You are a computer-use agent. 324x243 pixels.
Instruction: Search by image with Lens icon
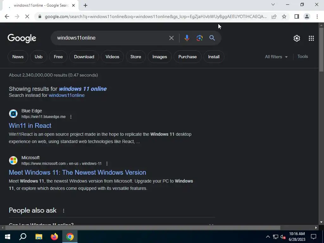click(x=199, y=38)
